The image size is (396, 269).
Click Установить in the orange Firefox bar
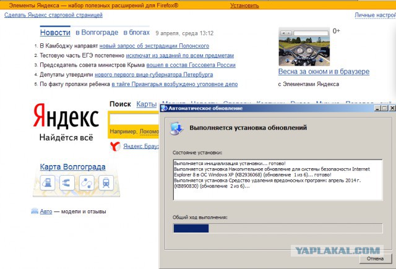[x=244, y=6]
